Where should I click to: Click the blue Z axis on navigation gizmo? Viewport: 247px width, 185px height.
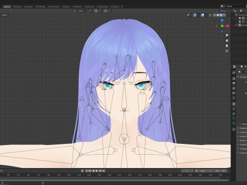coord(222,21)
